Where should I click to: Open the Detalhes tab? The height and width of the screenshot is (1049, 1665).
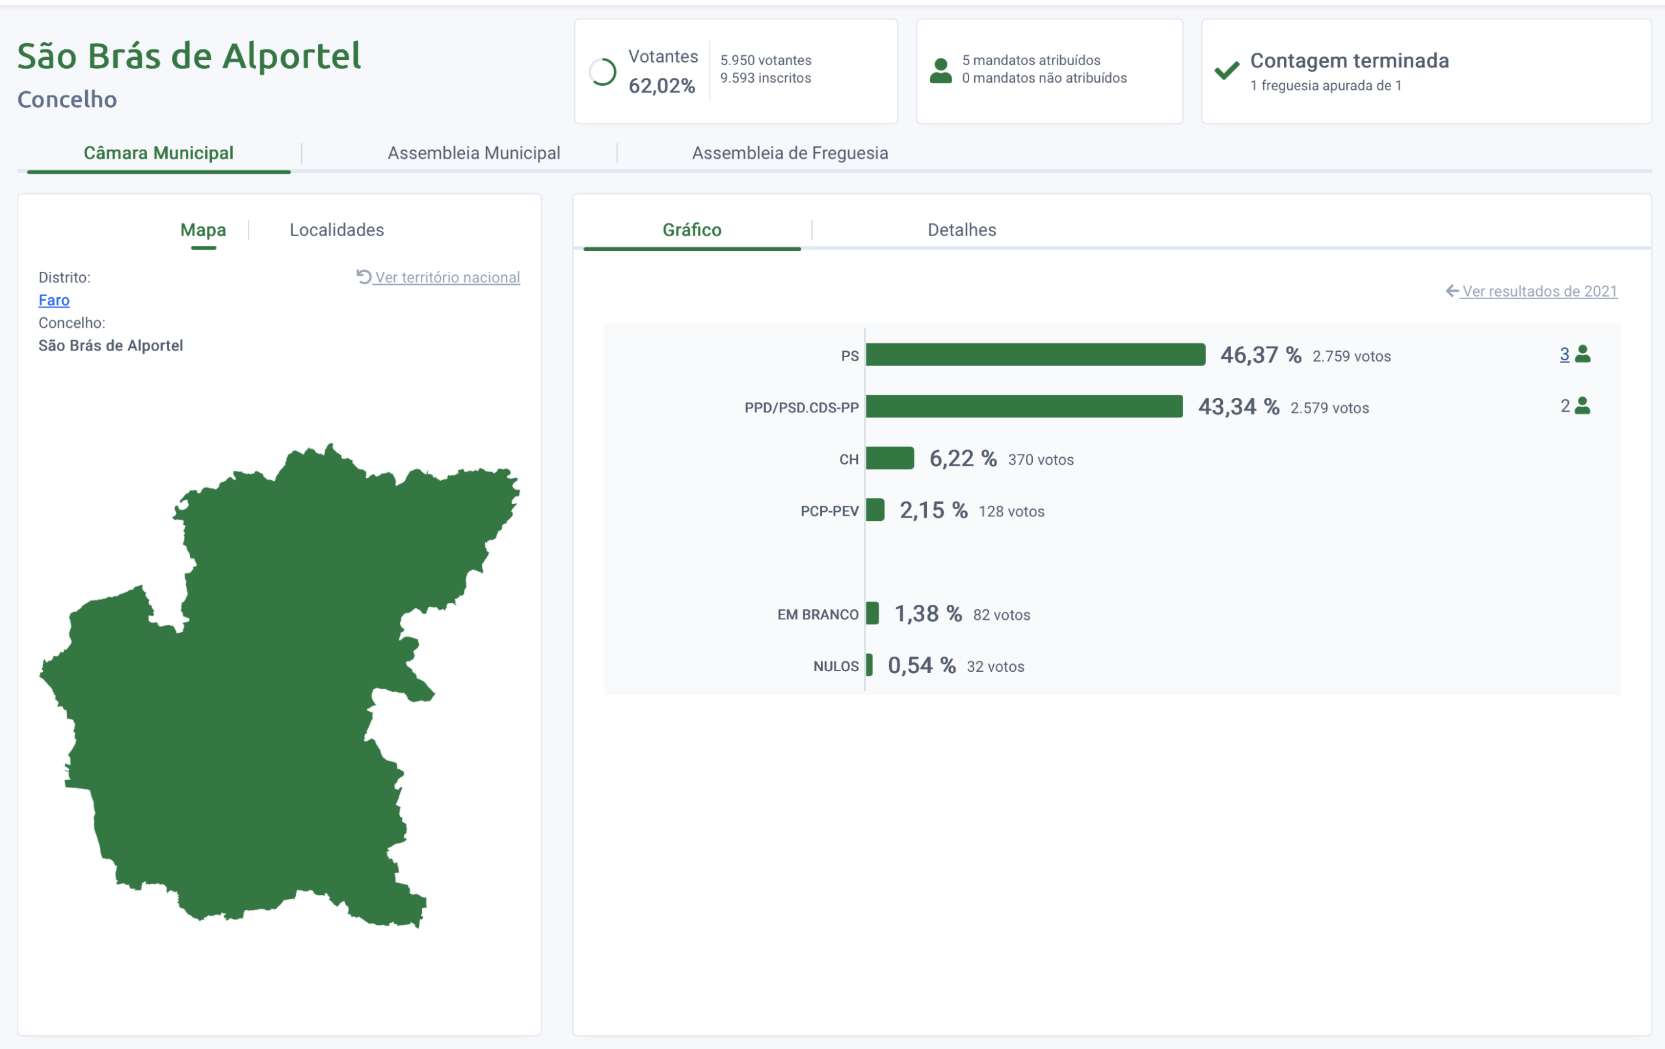(x=961, y=230)
